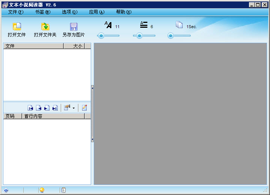270x195 pixels.
Task: Click the 打开文件夹 (Open Folder) icon
Action: 45,27
